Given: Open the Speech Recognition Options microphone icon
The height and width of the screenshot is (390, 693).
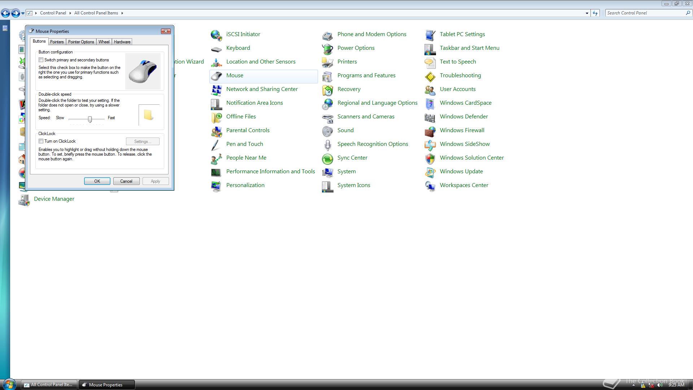Looking at the screenshot, I should click(327, 144).
